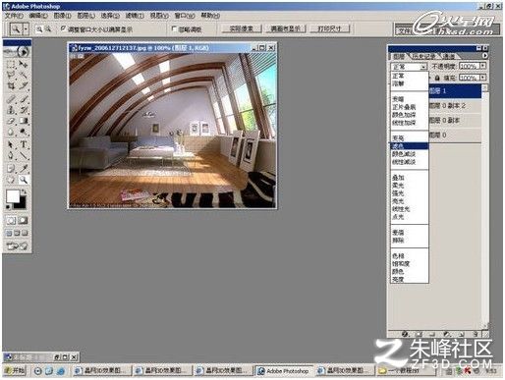Open the fill 100% slider arrow
The height and width of the screenshot is (380, 505).
point(483,78)
